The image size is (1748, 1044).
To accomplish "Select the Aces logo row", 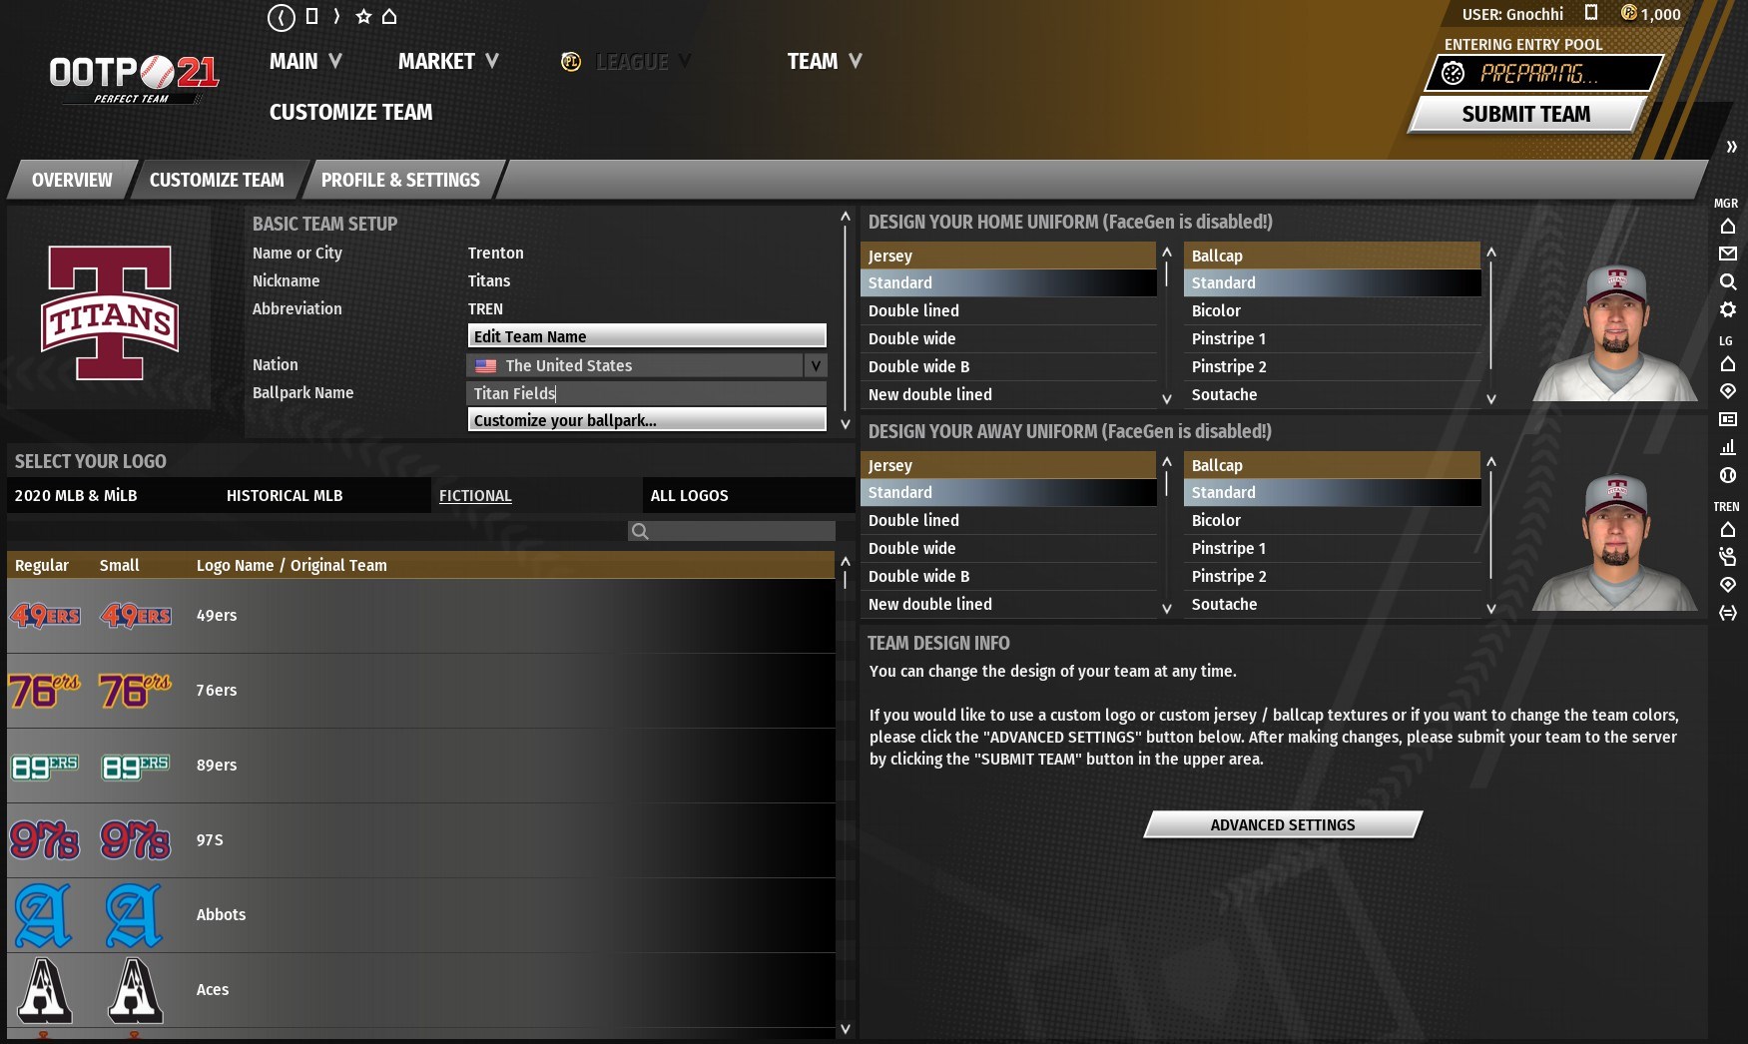I will click(420, 990).
